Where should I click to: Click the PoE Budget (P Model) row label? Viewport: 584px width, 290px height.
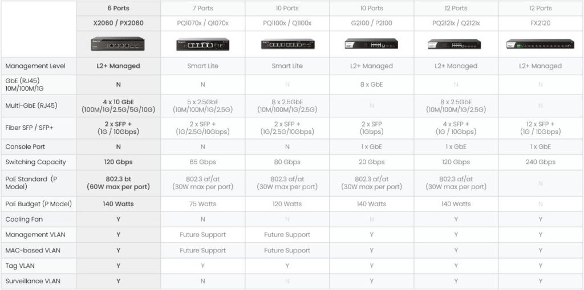[39, 204]
